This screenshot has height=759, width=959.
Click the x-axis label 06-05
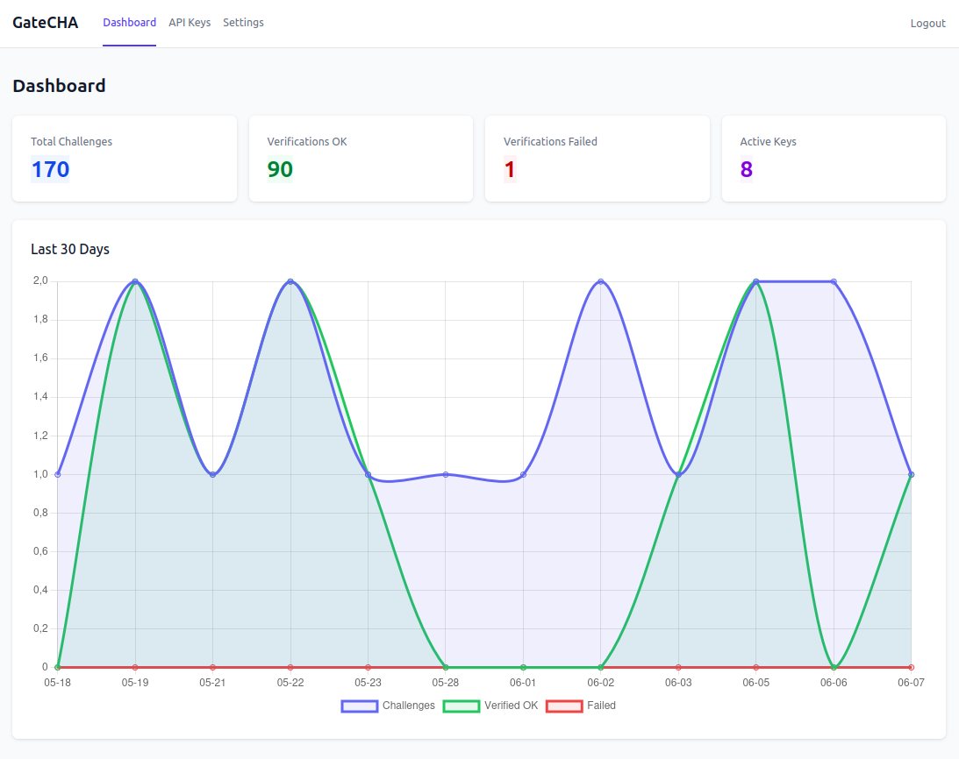pos(756,683)
